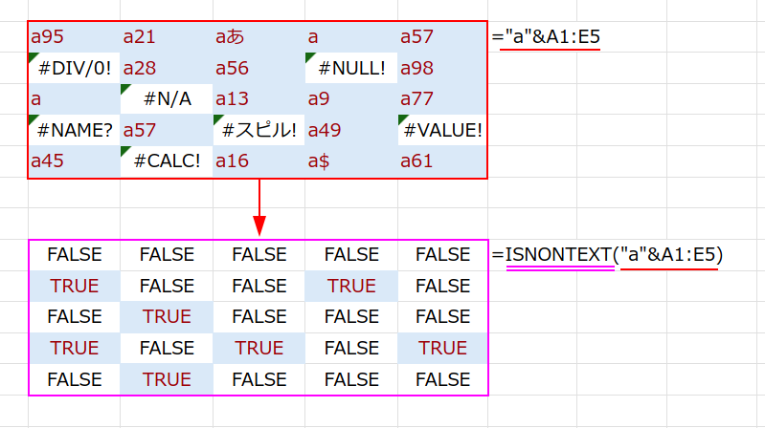Click the error indicator on the #CALC! cell
This screenshot has width=765, height=428.
click(x=125, y=150)
